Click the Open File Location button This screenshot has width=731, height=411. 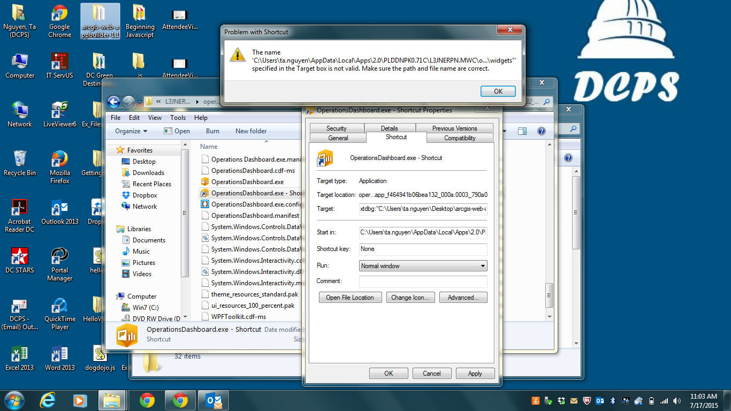point(350,298)
